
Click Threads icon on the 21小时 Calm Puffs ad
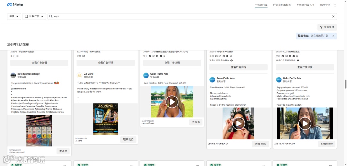164,56
